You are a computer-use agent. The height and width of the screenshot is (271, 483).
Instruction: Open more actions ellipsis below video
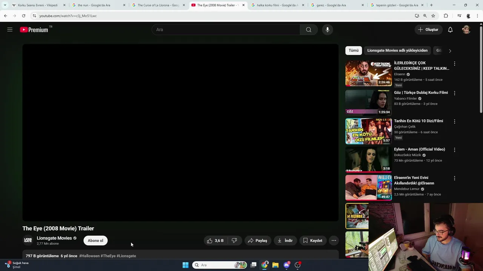click(x=334, y=241)
